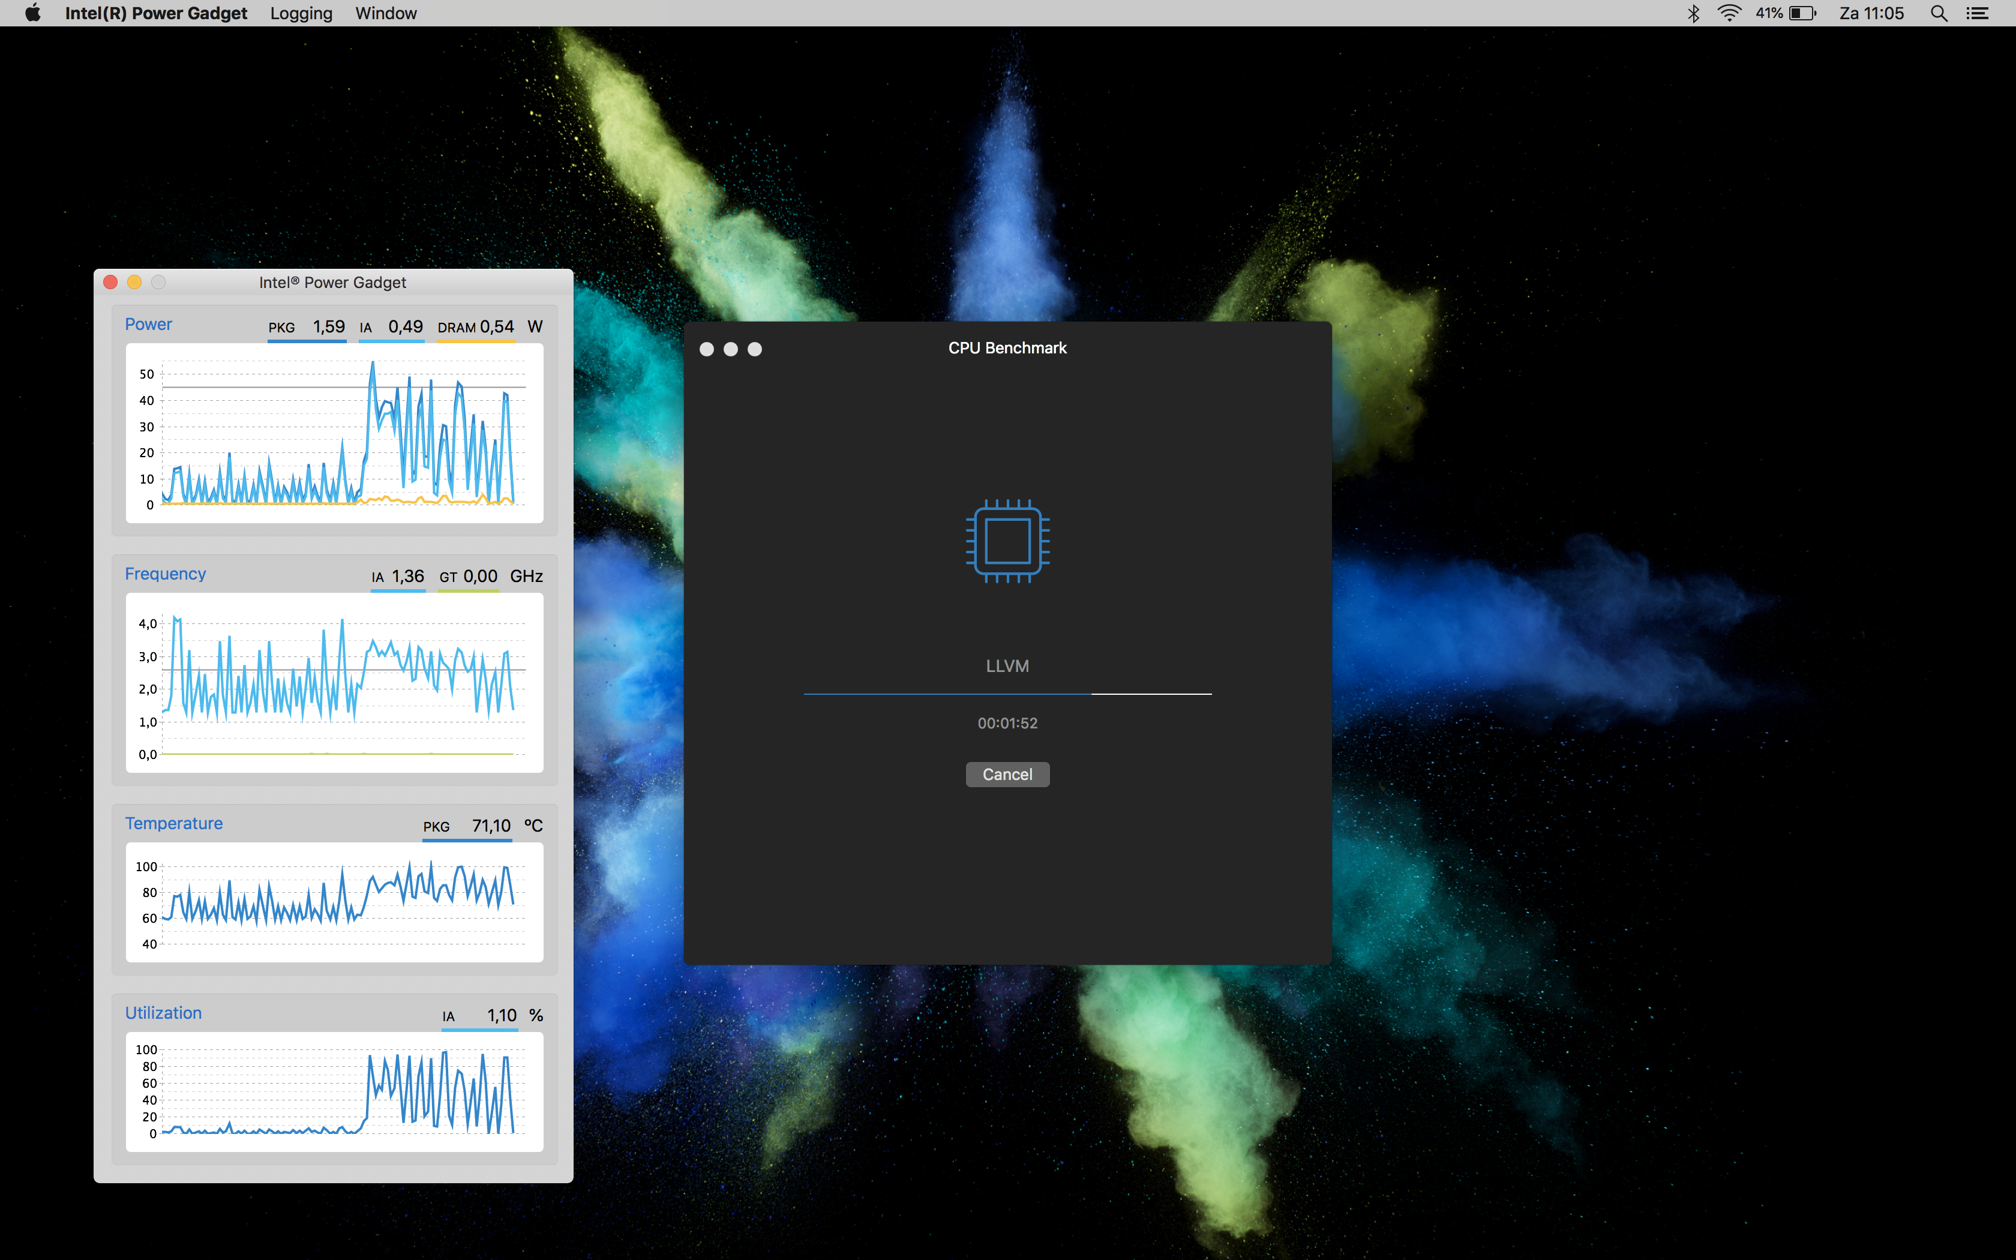Click the IA frequency value 1,36

(408, 576)
